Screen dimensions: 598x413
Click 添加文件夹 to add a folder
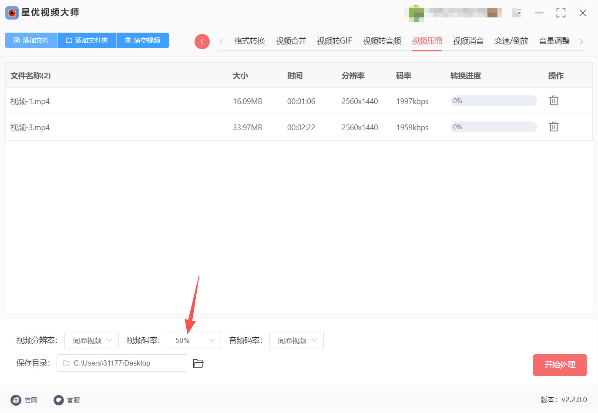87,40
